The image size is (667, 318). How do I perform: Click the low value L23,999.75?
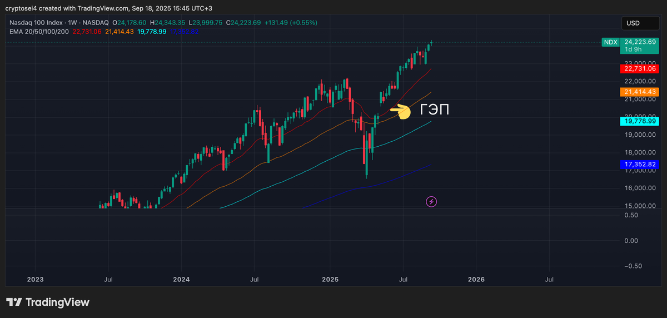click(206, 23)
